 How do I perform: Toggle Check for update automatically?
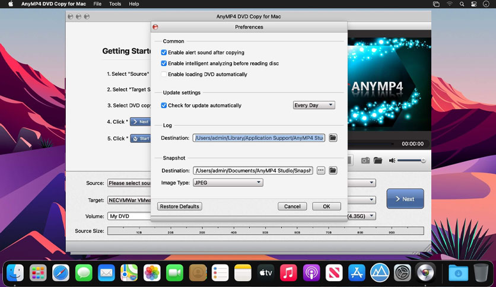coord(164,106)
